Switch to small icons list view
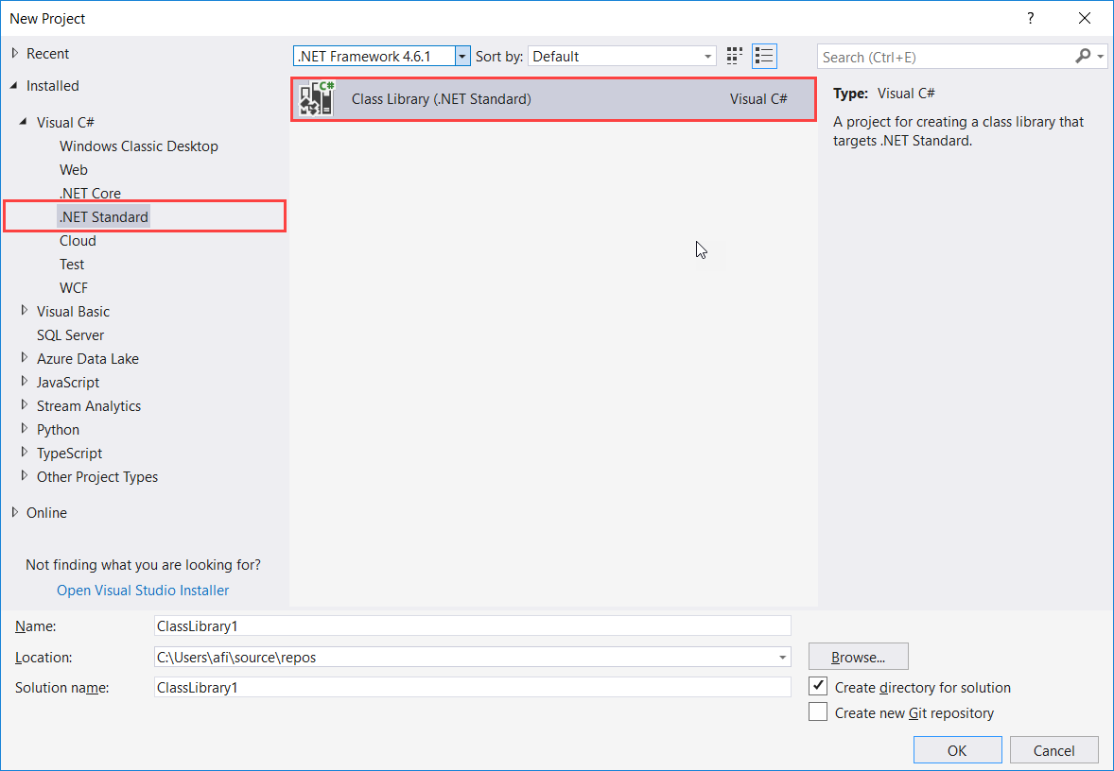 pyautogui.click(x=764, y=56)
